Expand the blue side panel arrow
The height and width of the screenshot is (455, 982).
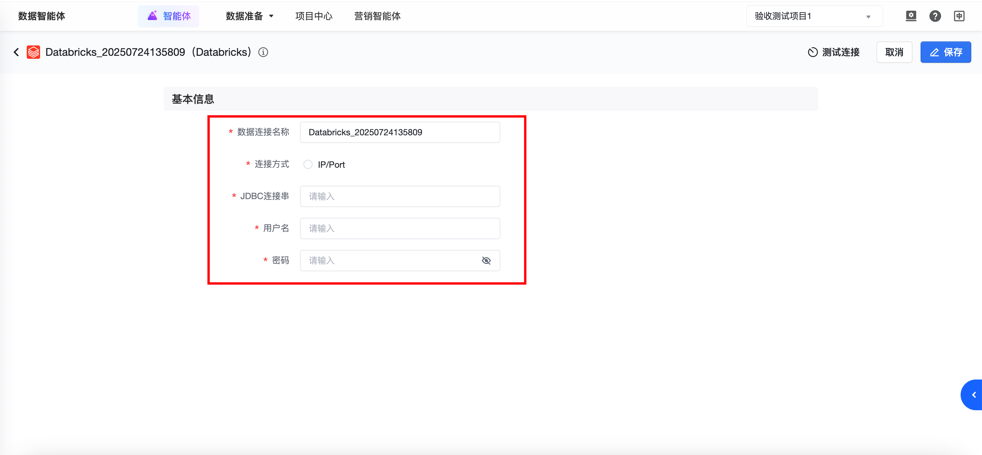pos(973,395)
